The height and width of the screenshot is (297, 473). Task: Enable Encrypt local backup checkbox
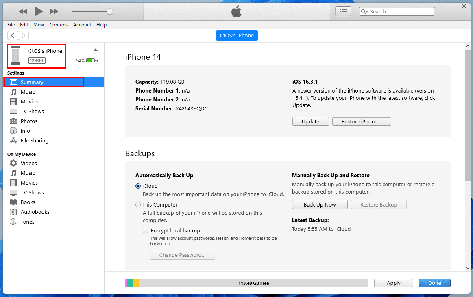coord(146,230)
